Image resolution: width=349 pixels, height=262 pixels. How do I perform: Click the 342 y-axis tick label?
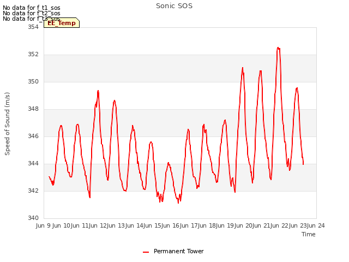click(x=33, y=190)
